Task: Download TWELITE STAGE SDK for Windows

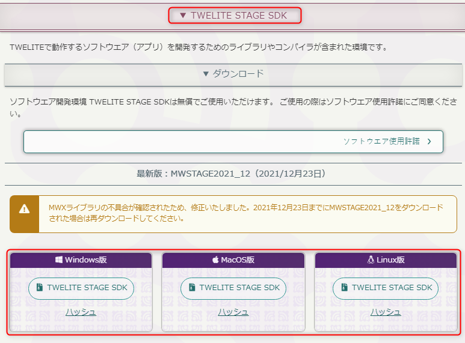Action: [81, 288]
